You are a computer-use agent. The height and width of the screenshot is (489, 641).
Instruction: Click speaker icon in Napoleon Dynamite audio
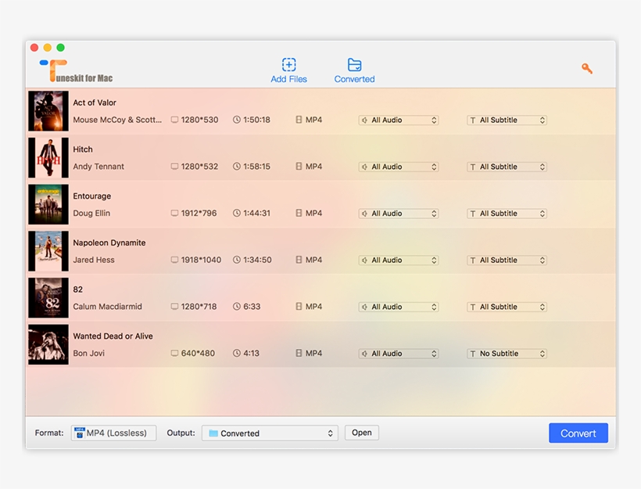364,261
